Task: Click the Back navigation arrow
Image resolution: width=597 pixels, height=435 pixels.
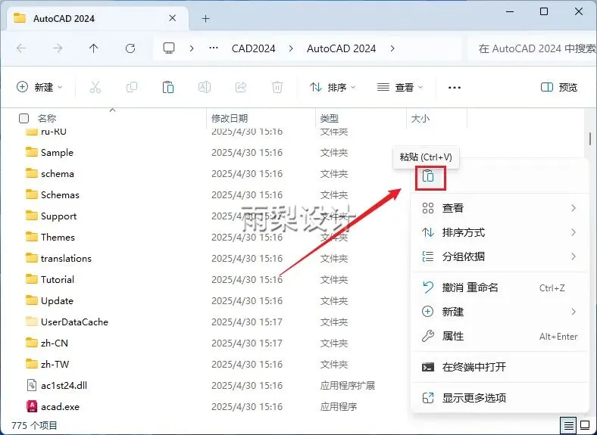Action: [x=21, y=48]
